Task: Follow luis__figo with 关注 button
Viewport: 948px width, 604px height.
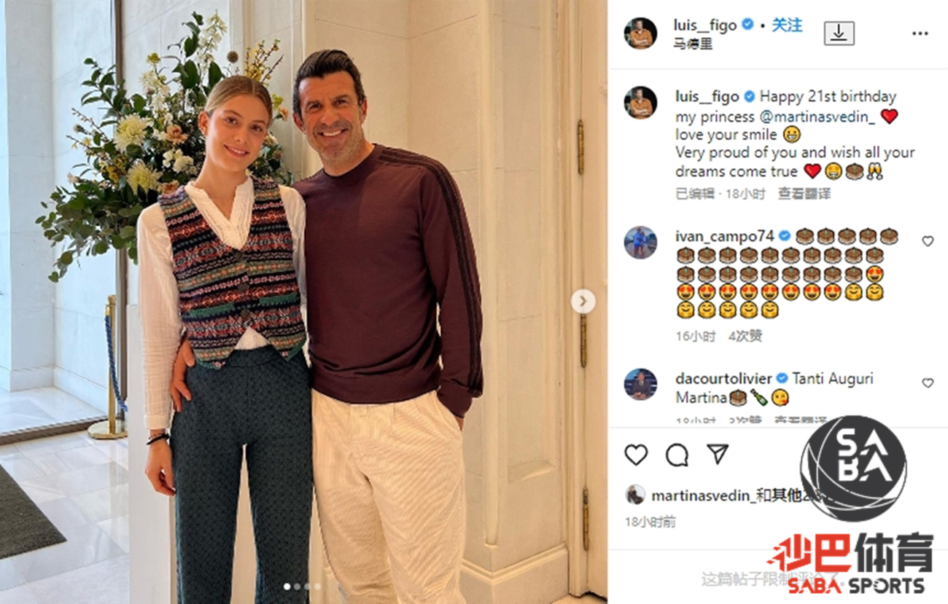Action: [x=787, y=26]
